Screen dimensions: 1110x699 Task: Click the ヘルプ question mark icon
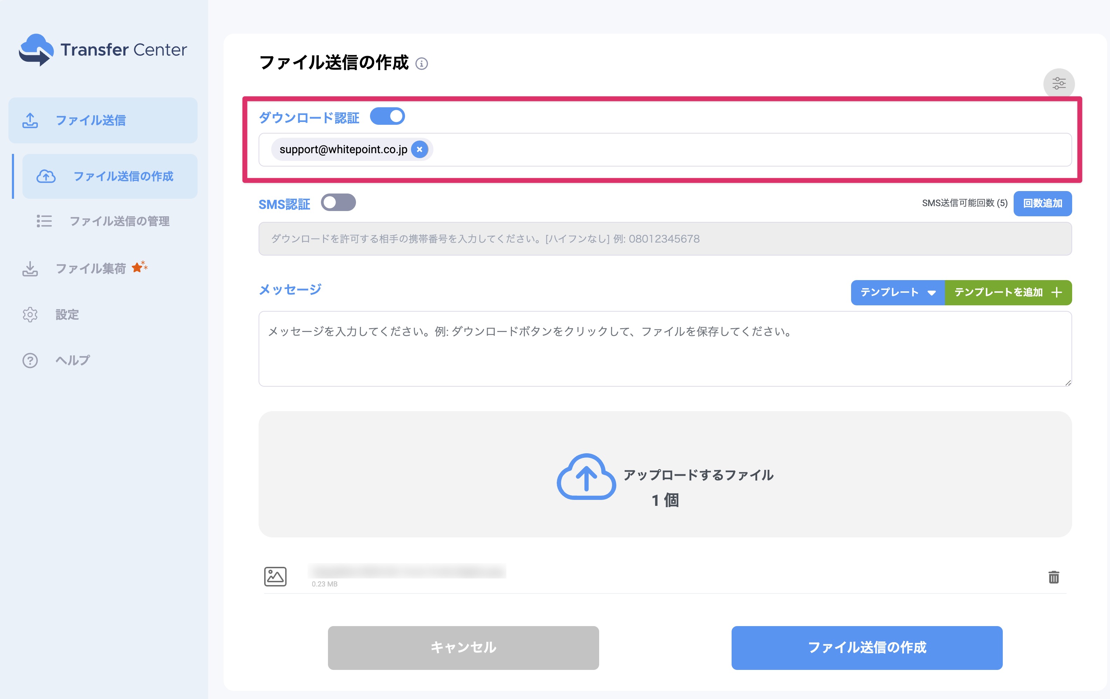[29, 361]
